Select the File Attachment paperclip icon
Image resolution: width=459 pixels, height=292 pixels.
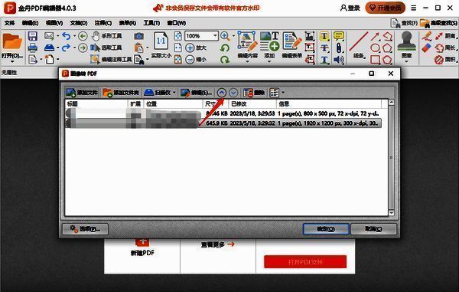pyautogui.click(x=339, y=48)
